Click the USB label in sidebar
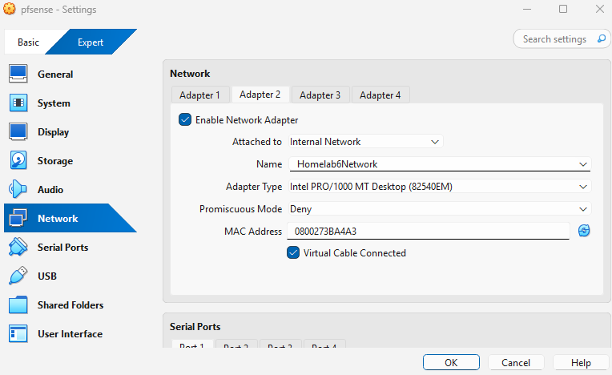The image size is (612, 375). 47,276
